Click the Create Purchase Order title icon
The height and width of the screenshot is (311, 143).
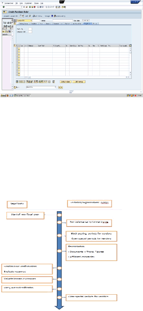(5, 12)
